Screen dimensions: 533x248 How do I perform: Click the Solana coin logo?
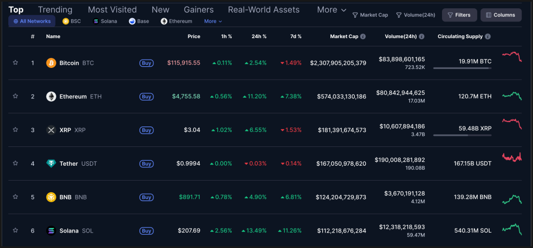click(x=51, y=231)
